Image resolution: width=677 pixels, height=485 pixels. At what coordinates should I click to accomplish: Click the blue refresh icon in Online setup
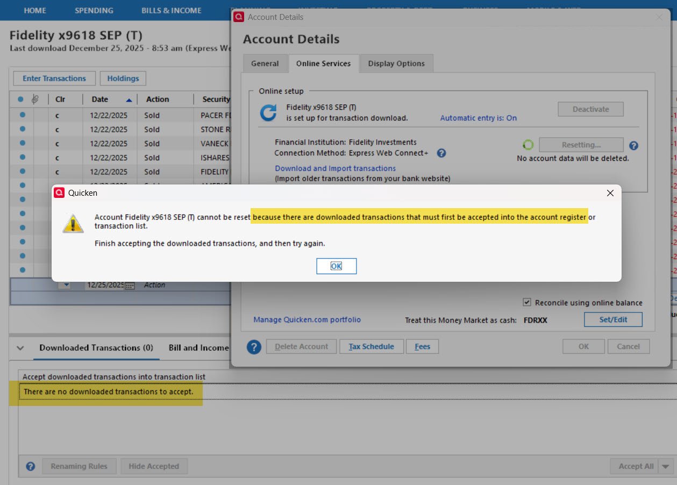(x=268, y=113)
